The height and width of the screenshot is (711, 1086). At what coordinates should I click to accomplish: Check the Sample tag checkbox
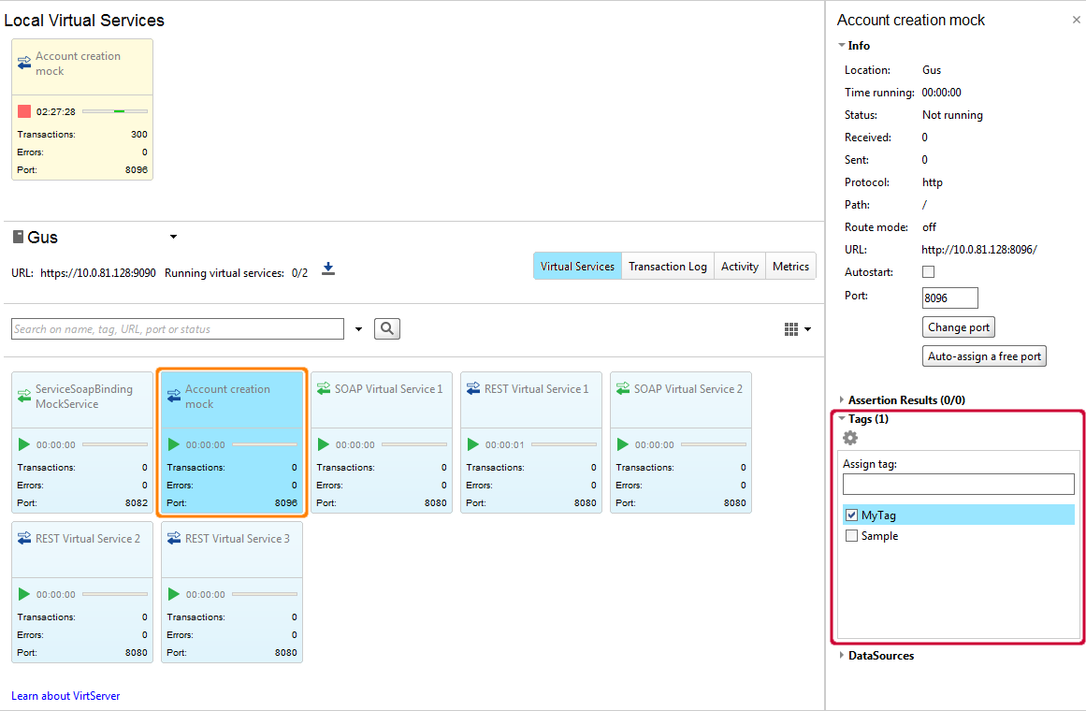pyautogui.click(x=851, y=535)
